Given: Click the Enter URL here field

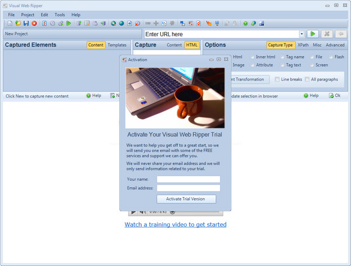Looking at the screenshot, I should 221,34.
